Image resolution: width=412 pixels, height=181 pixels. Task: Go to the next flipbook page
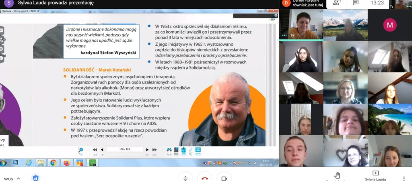point(147,150)
